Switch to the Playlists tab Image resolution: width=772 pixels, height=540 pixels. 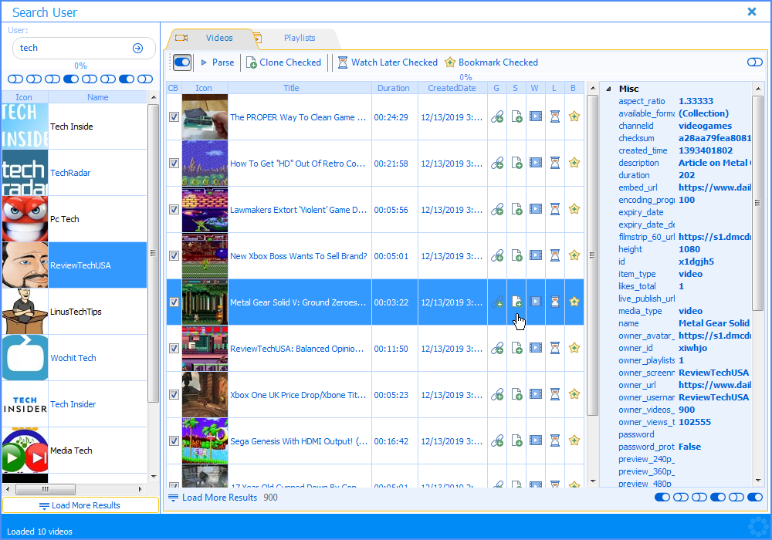300,38
